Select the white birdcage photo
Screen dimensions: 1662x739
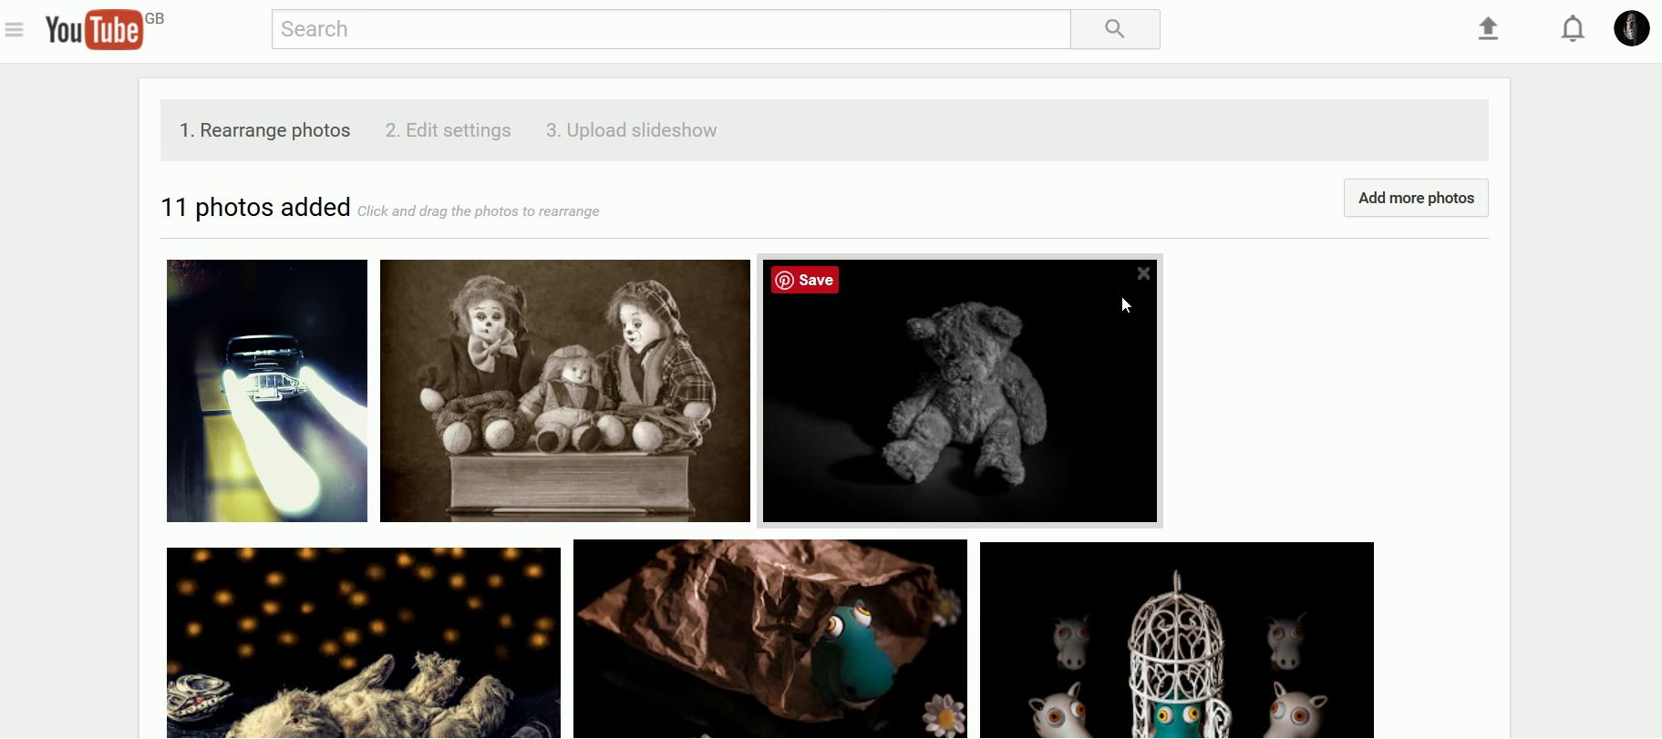click(1177, 640)
